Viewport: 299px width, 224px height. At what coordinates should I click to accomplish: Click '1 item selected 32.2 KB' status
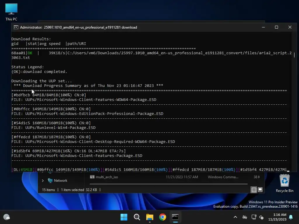[x=79, y=190]
